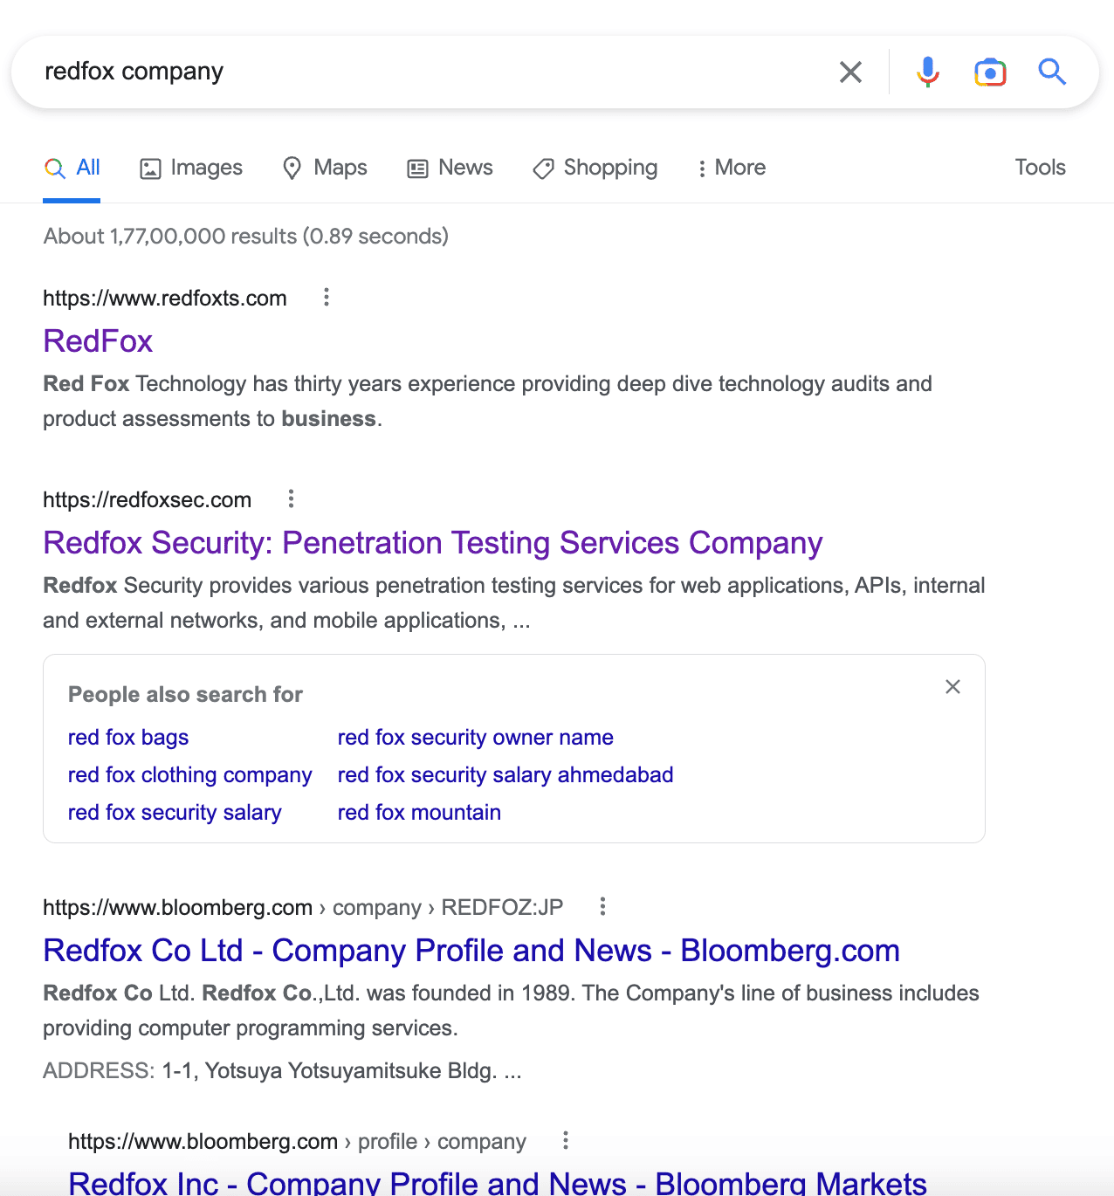Open the three-dot menu on the Redfox Inc Bloomberg result
This screenshot has height=1196, width=1114.
(565, 1140)
